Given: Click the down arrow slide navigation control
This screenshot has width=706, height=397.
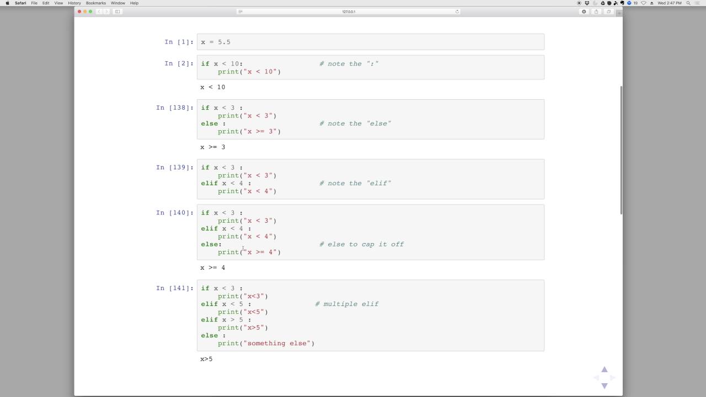Looking at the screenshot, I should click(604, 385).
